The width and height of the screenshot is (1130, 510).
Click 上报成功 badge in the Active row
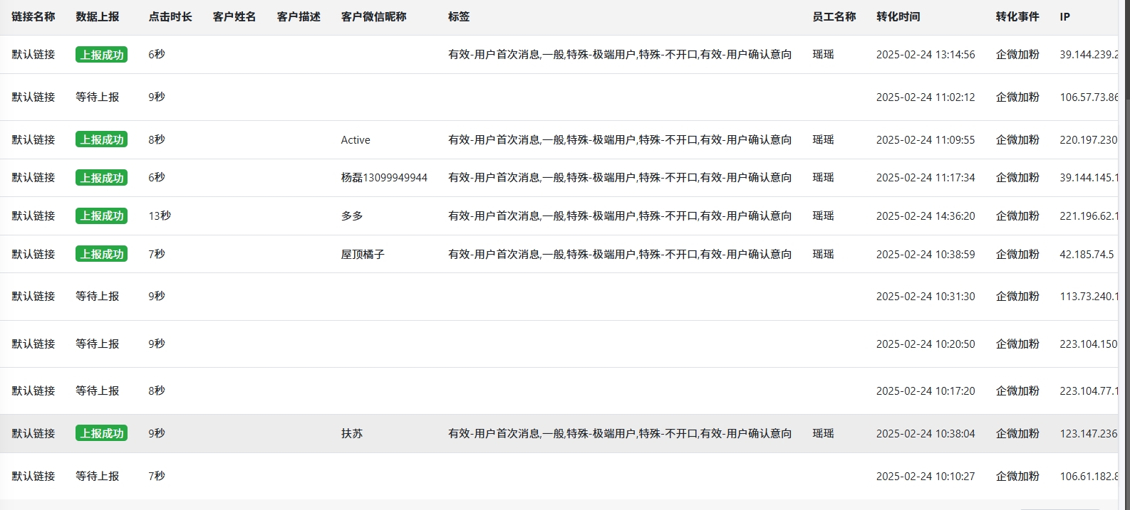pyautogui.click(x=101, y=139)
